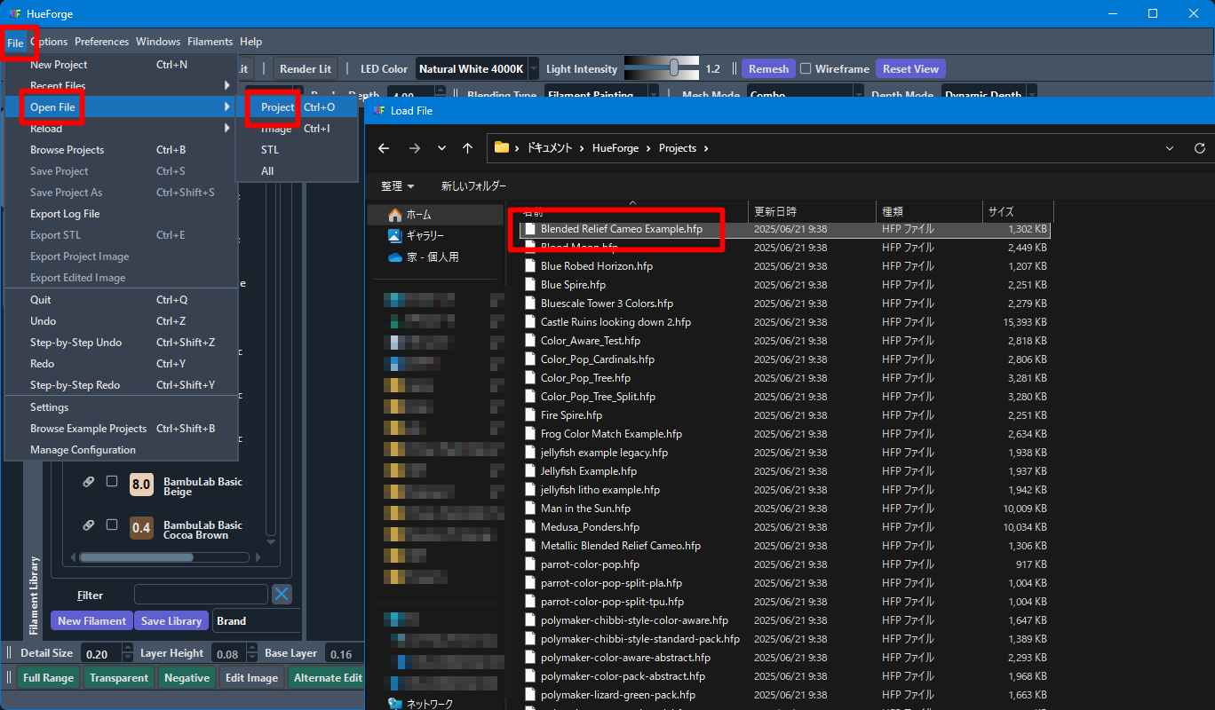Viewport: 1215px width, 710px height.
Task: Click the link icon beside BambuLab Basic Beige
Action: click(88, 482)
